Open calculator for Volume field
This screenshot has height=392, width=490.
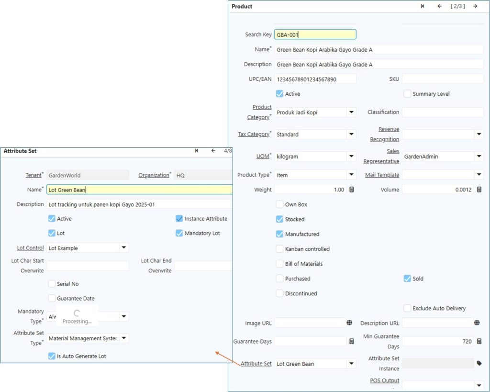(x=479, y=190)
